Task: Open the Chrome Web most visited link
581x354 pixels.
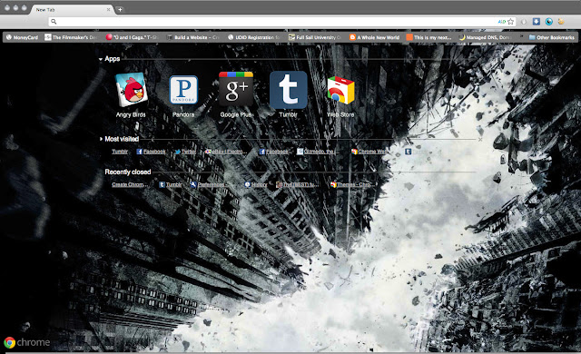Action: pos(369,152)
